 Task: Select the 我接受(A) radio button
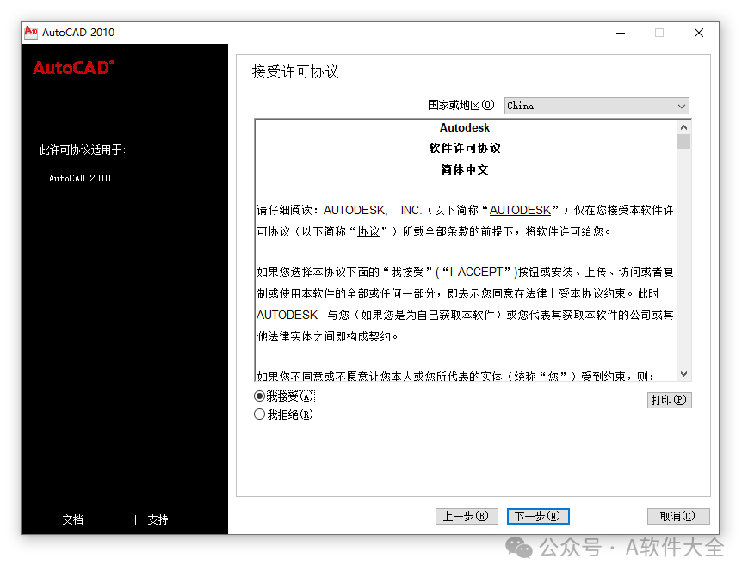click(259, 396)
